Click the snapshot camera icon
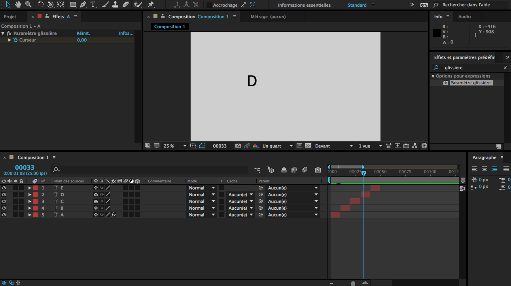The image size is (511, 286). (238, 146)
